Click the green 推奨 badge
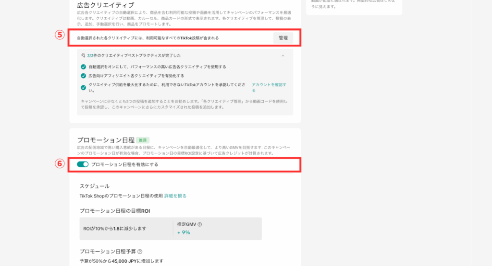The image size is (492, 266). [143, 140]
